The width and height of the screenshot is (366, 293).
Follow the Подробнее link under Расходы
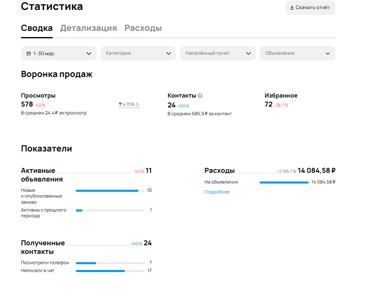tap(217, 192)
